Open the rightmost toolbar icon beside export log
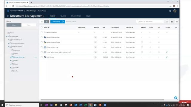The image size is (191, 107). [x=177, y=22]
